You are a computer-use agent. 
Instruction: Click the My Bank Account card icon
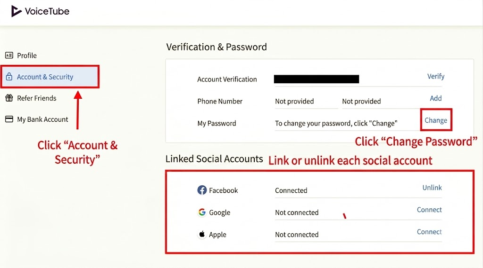pyautogui.click(x=9, y=119)
